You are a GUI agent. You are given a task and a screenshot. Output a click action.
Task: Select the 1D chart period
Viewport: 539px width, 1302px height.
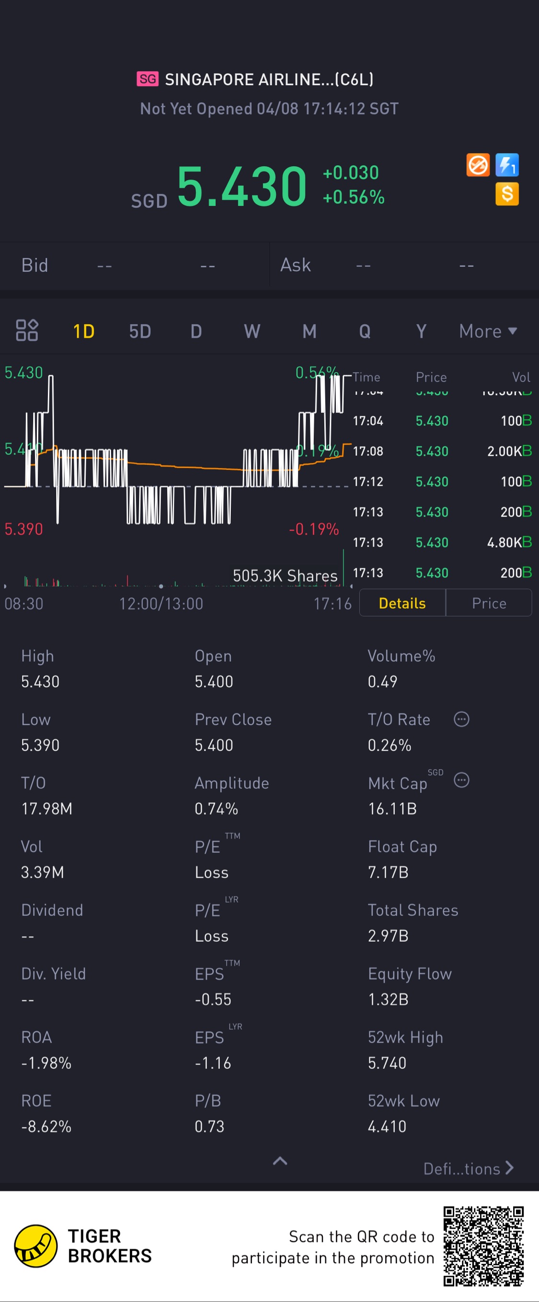[x=83, y=331]
